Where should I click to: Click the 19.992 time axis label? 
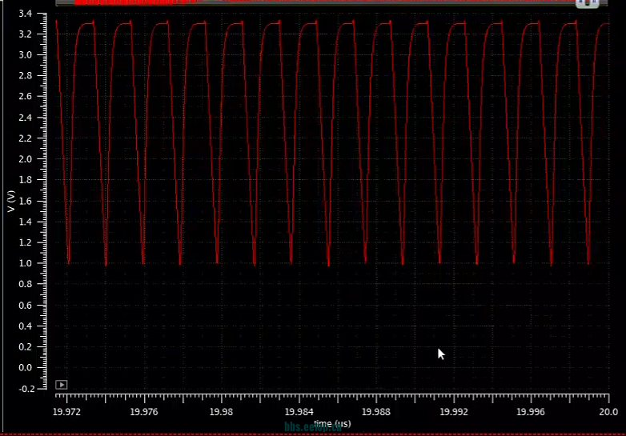(x=454, y=412)
